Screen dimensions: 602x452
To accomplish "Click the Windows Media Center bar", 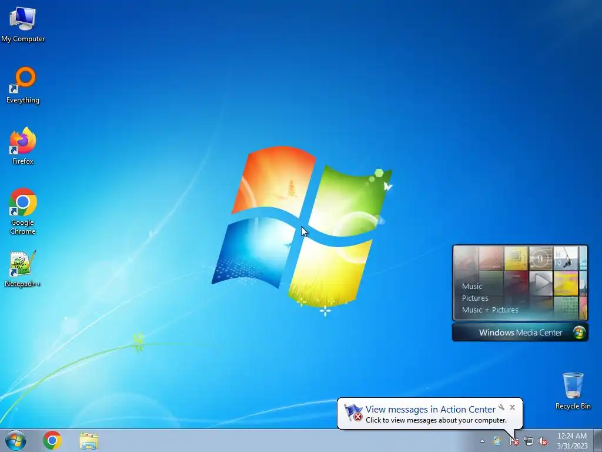I will [520, 333].
